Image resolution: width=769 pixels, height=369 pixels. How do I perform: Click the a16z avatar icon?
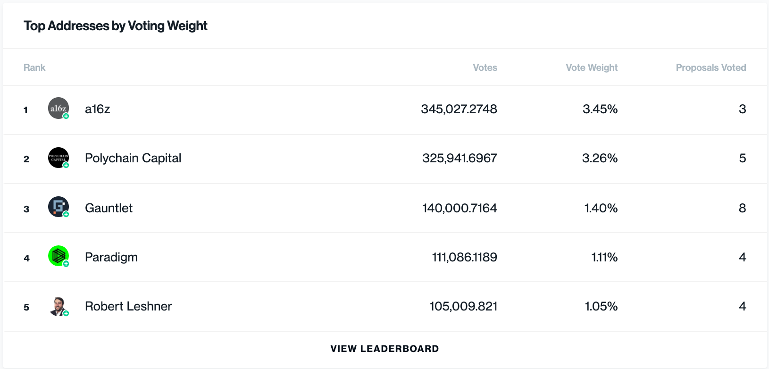pos(59,109)
